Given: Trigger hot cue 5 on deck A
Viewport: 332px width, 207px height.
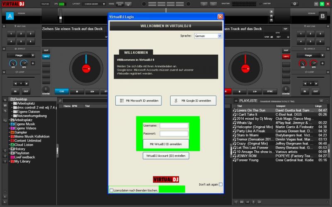Looking at the screenshot, I should 21,41.
